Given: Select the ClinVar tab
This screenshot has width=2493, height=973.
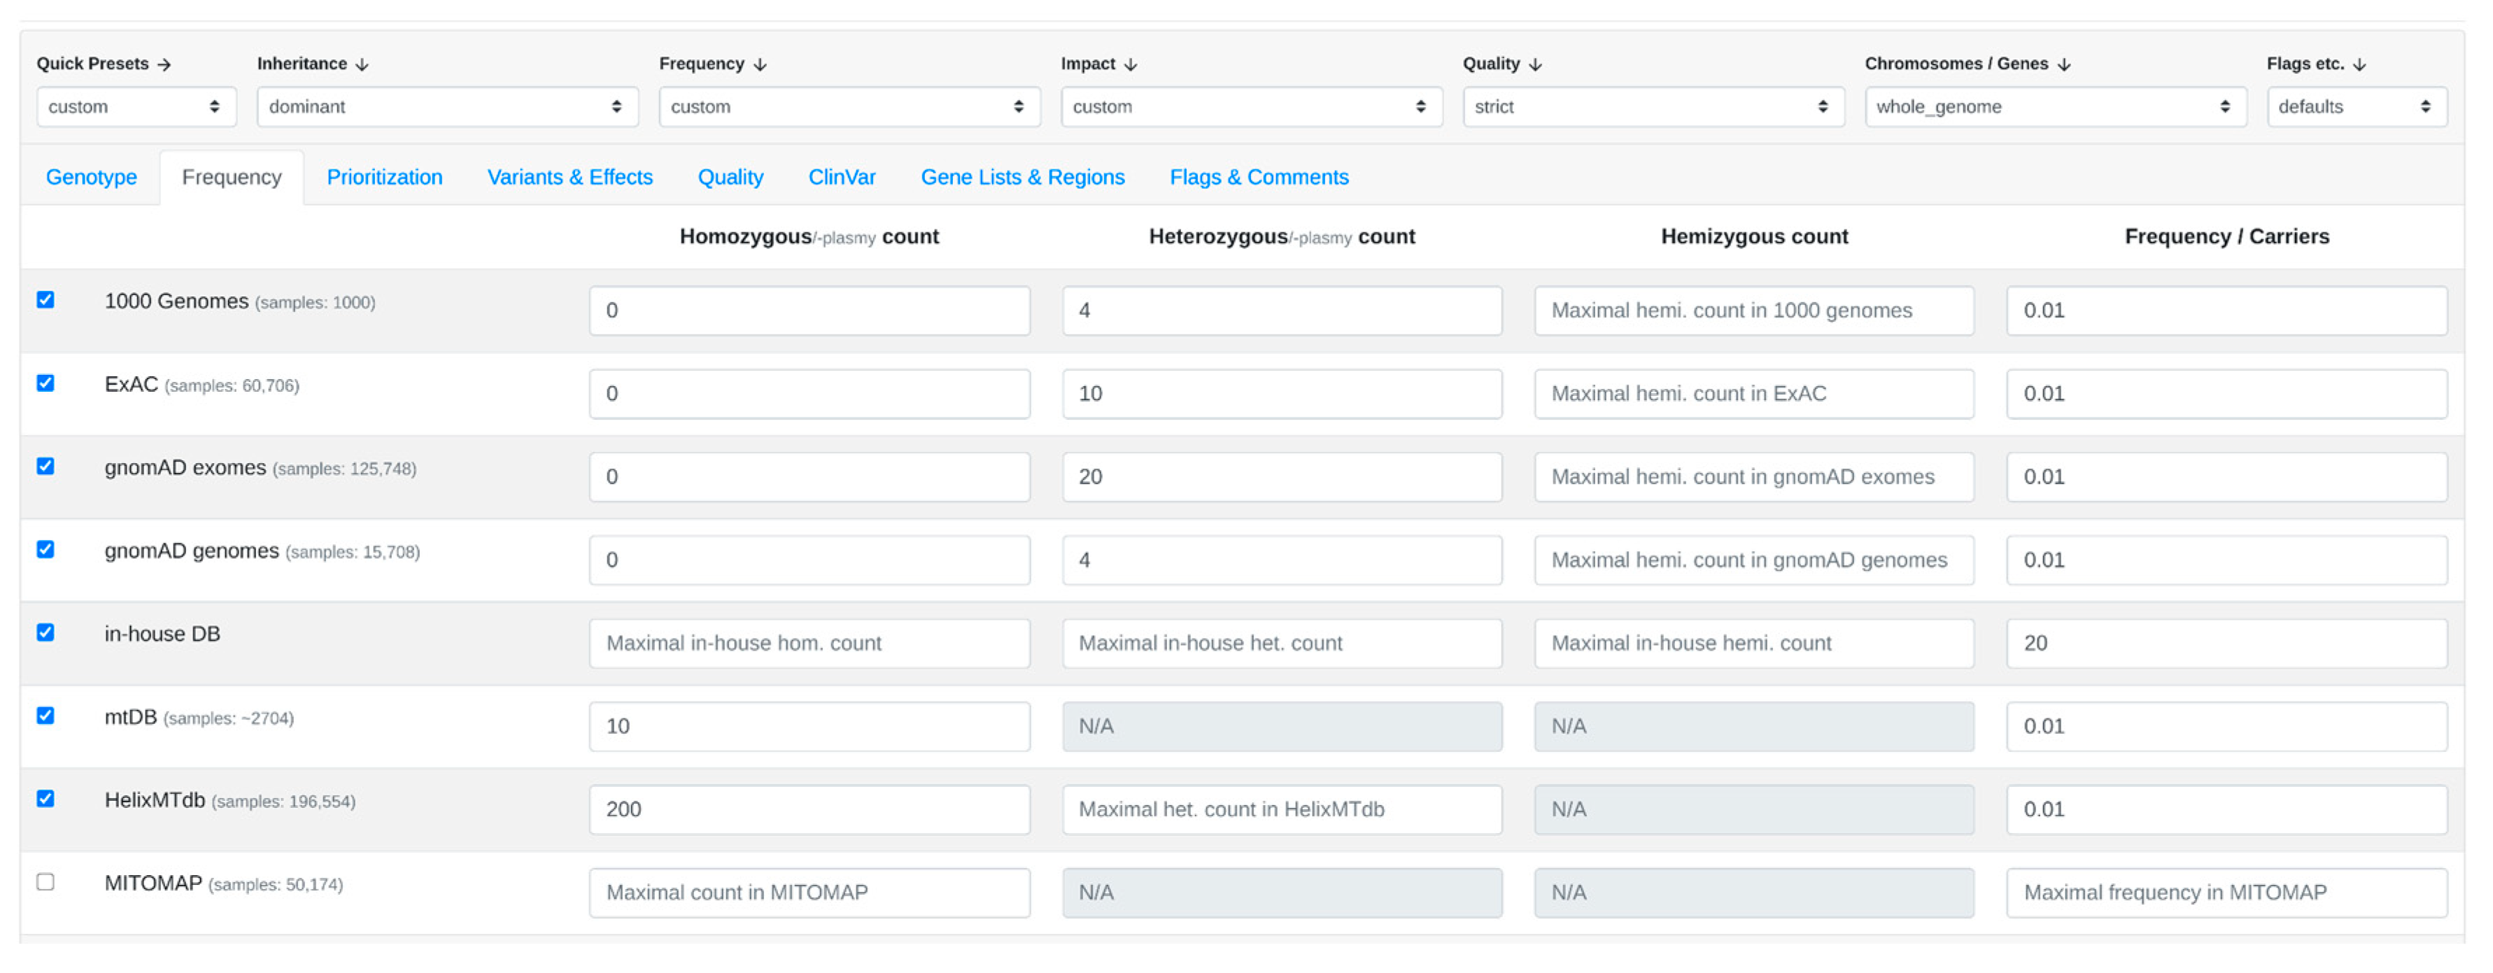Looking at the screenshot, I should (x=841, y=177).
